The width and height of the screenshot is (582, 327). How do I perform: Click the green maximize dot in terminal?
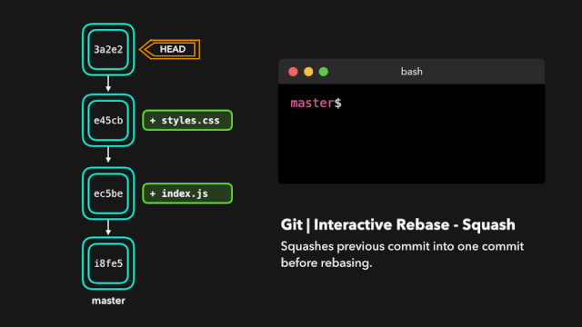click(x=324, y=72)
